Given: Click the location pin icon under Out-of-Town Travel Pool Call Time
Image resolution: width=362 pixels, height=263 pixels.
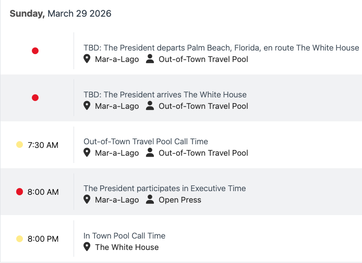Looking at the screenshot, I should 87,153.
